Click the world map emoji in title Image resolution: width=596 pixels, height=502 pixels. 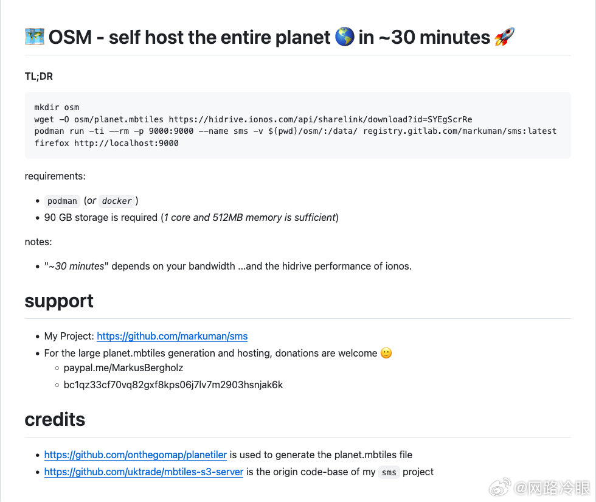tap(35, 37)
